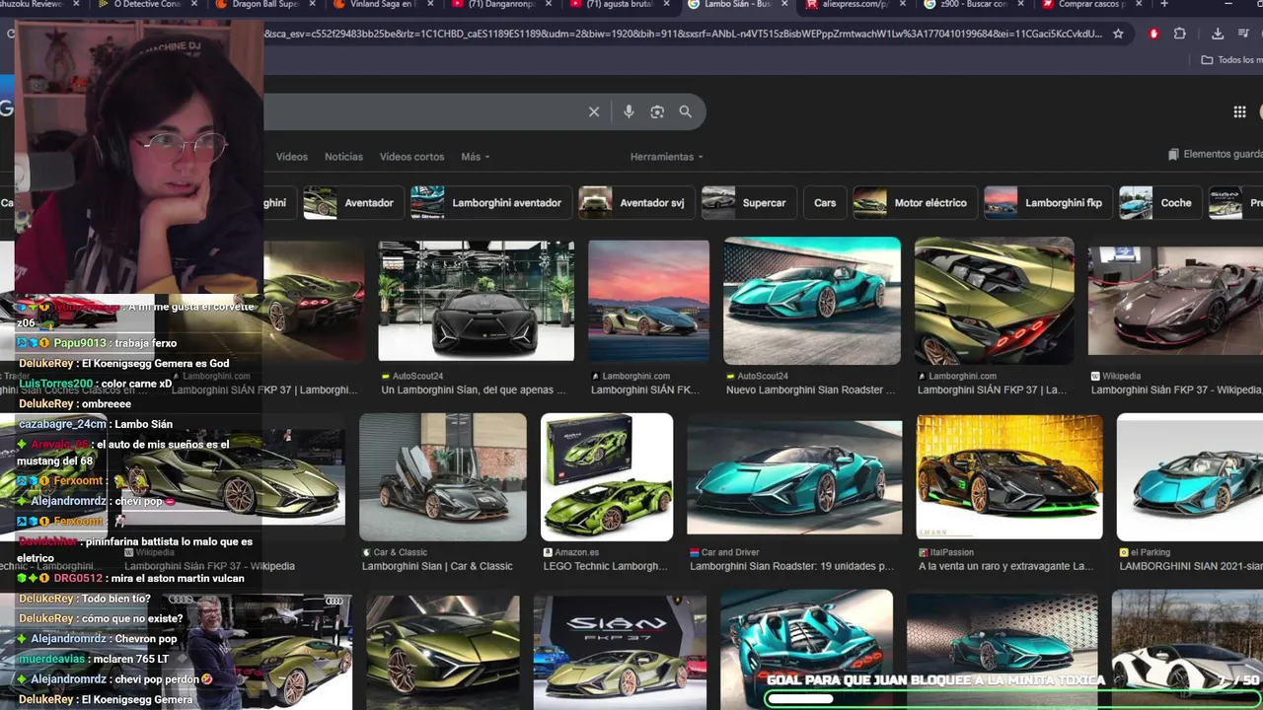Open the 'Todos los marcadores' bookmarks folder
This screenshot has height=710, width=1263.
point(1230,60)
